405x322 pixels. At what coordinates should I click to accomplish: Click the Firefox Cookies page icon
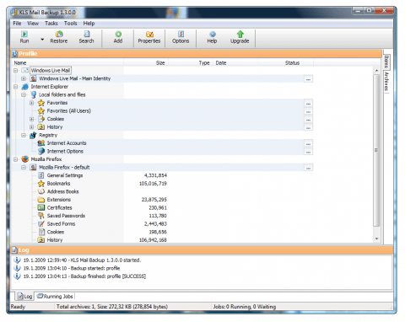(41, 232)
